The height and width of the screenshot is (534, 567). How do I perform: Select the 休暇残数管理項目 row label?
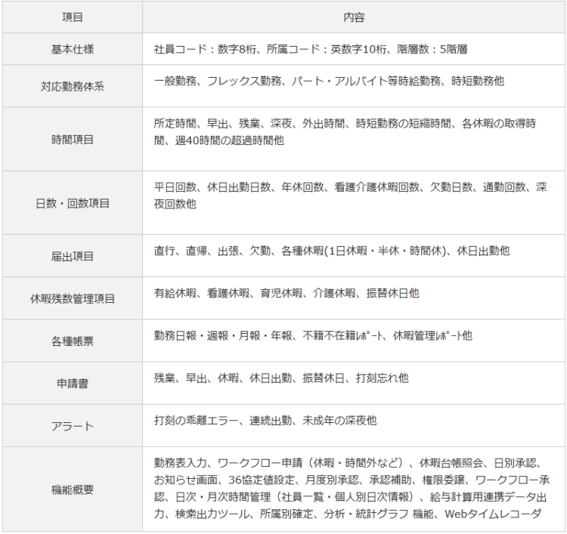pyautogui.click(x=73, y=298)
